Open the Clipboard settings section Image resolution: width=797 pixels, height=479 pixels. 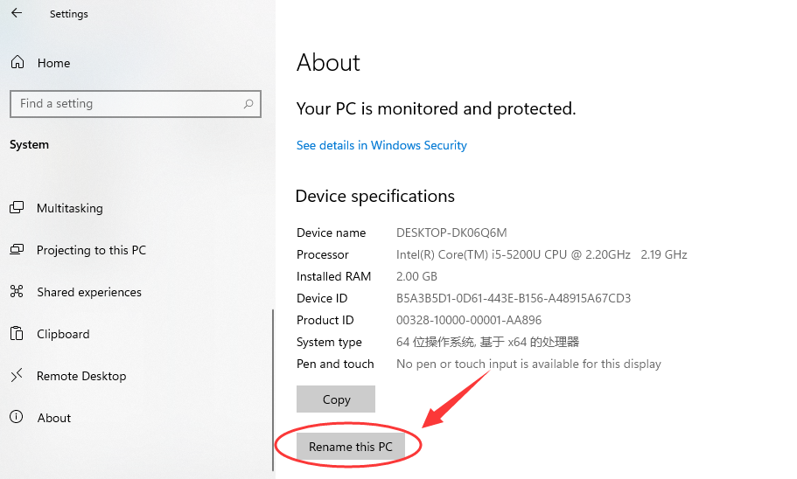click(x=63, y=334)
